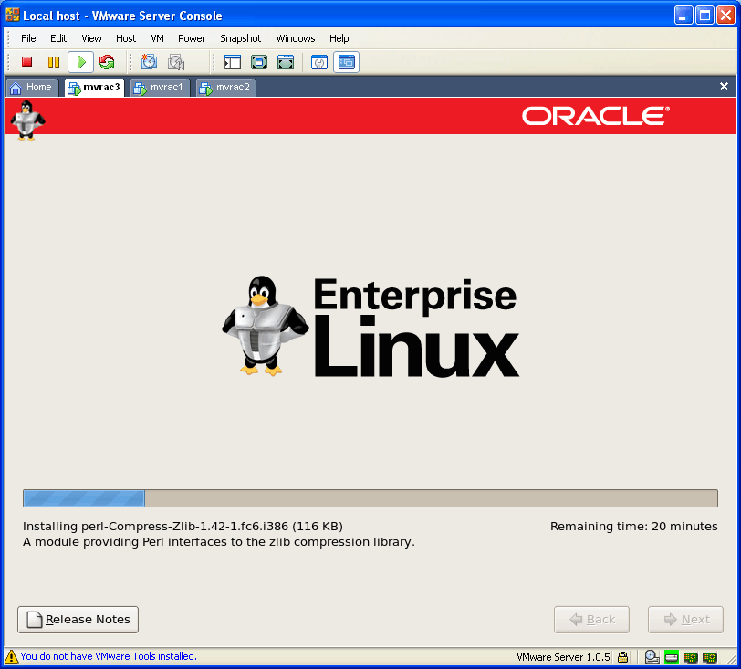Close the current tab with the X
This screenshot has height=669, width=741.
point(724,87)
